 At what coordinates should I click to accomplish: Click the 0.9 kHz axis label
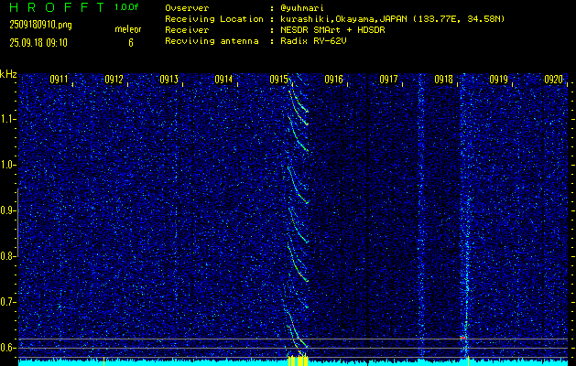7,210
